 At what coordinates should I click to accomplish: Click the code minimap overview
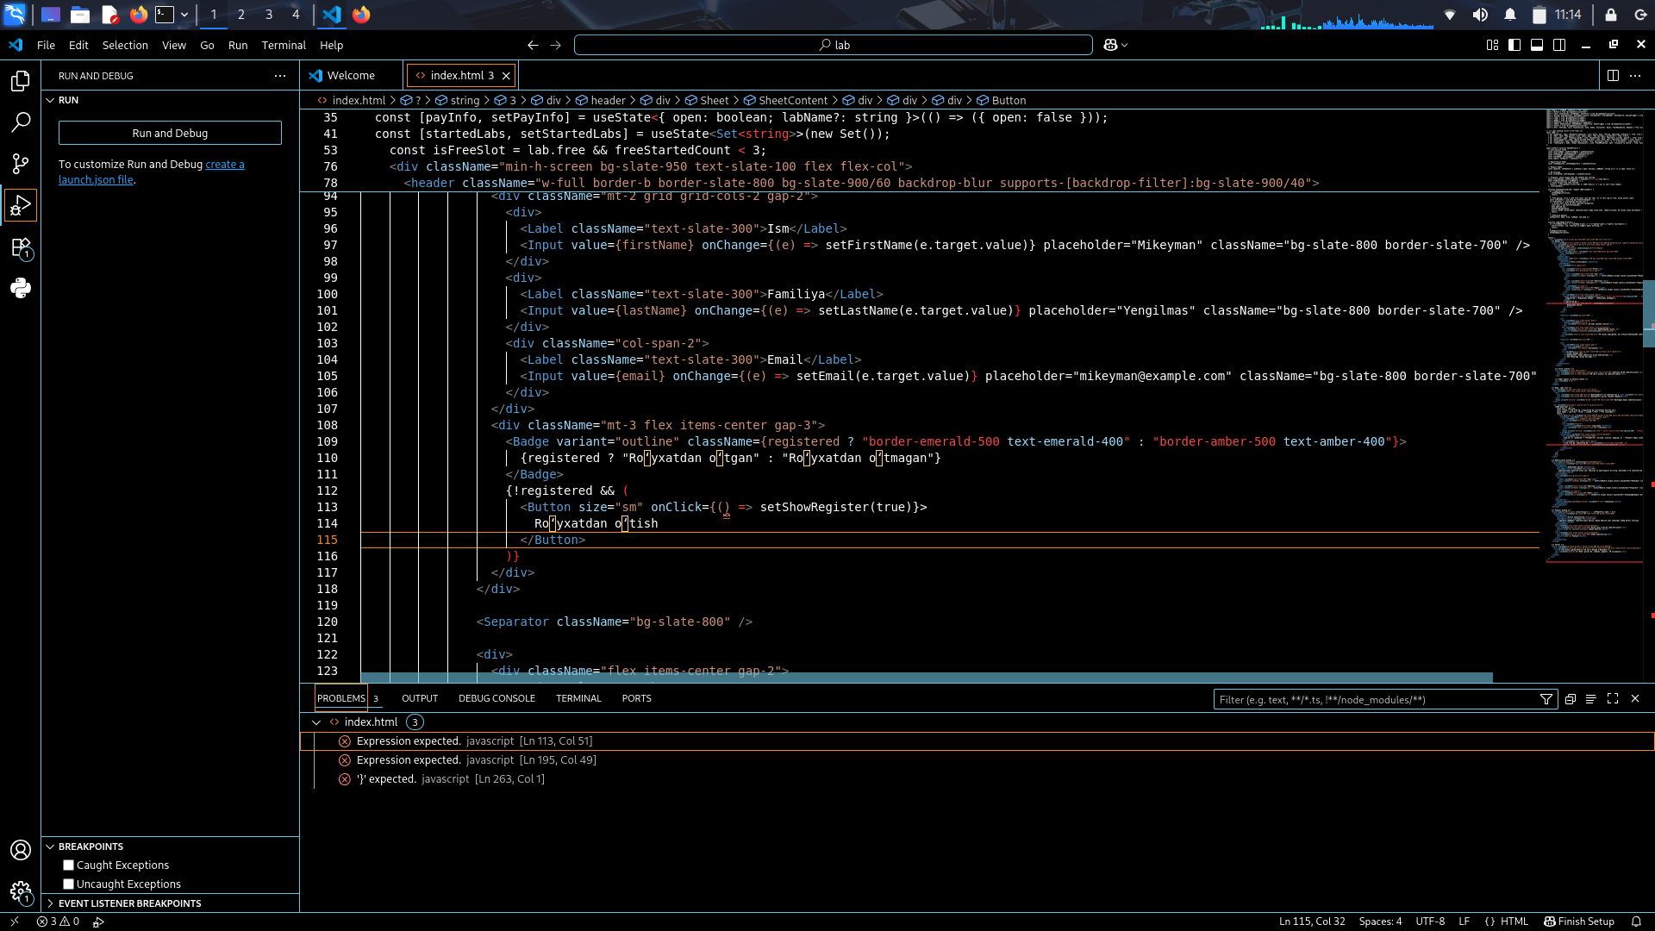pyautogui.click(x=1594, y=336)
